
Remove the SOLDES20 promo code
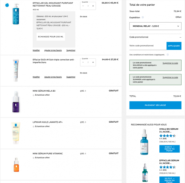pos(170,63)
